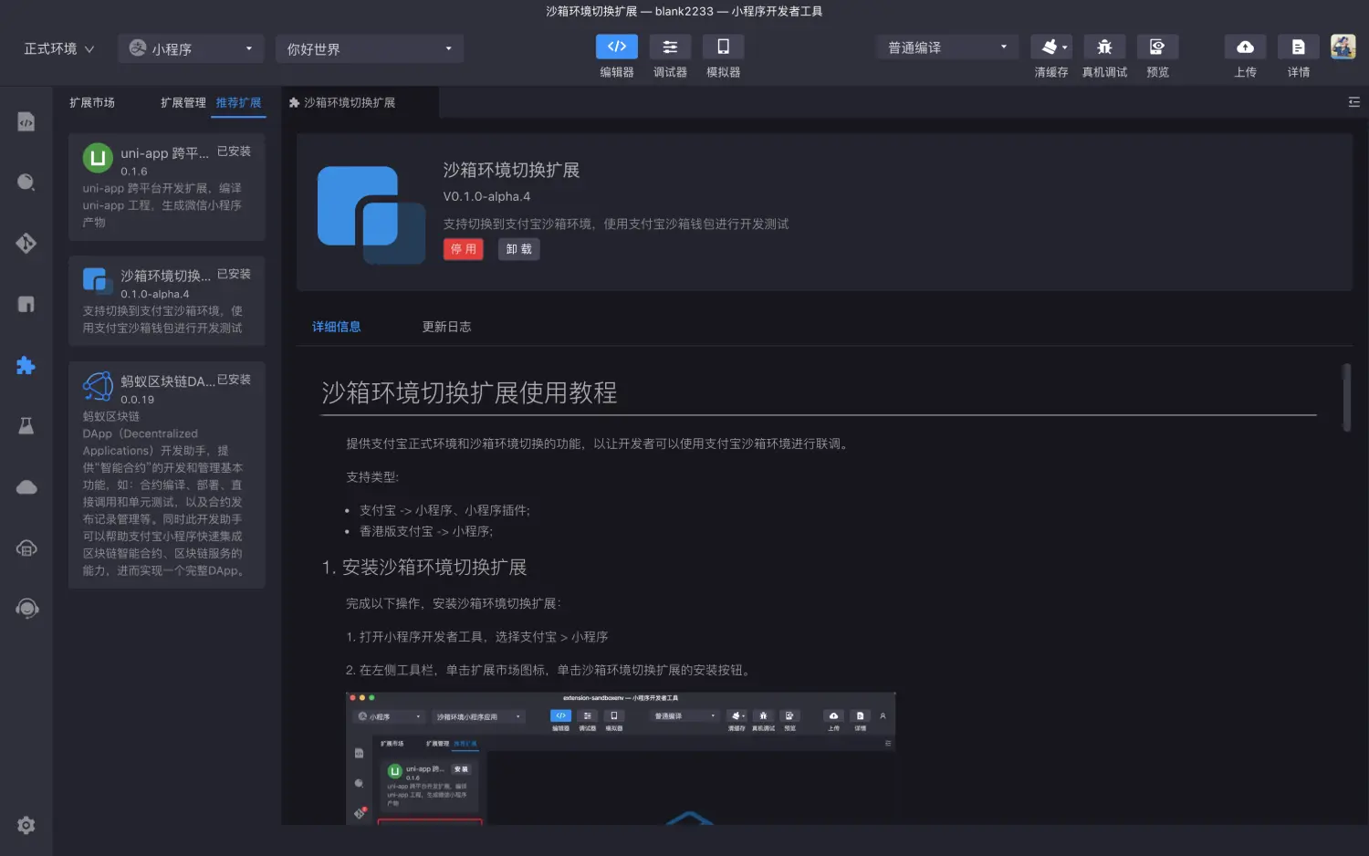The image size is (1369, 856).
Task: Open the extensions puzzle icon in sidebar
Action: click(x=26, y=365)
